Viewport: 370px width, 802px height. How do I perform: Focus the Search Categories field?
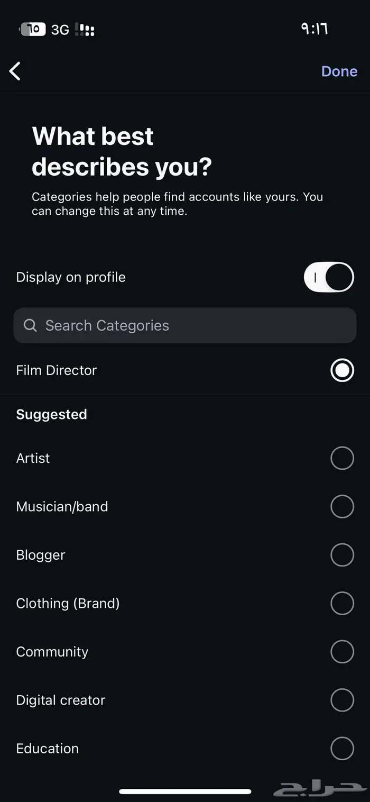coord(185,325)
